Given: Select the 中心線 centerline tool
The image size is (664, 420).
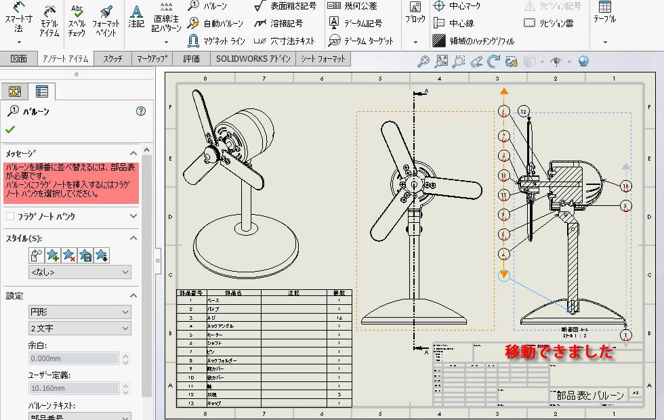Looking at the screenshot, I should coord(453,23).
